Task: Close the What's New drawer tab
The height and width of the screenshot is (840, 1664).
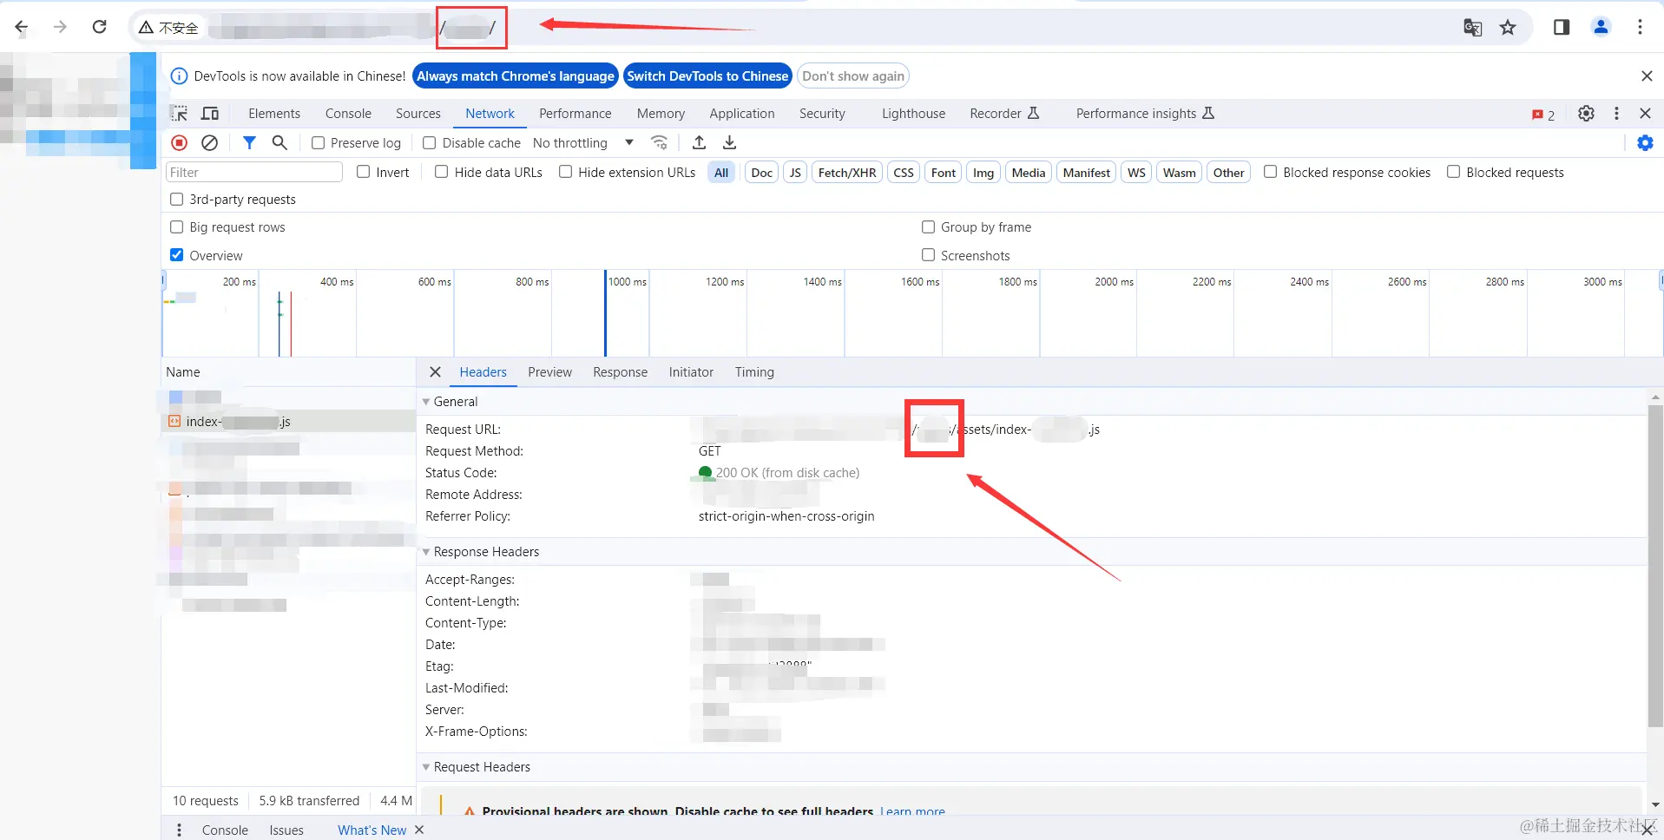Action: [419, 830]
